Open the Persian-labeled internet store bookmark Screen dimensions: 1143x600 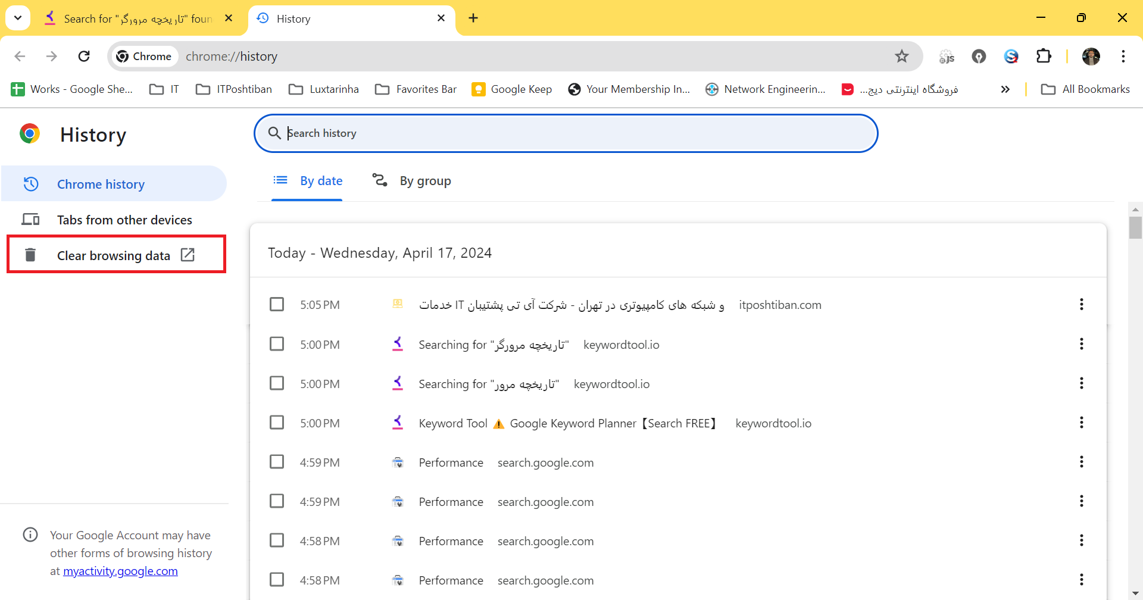(x=900, y=89)
